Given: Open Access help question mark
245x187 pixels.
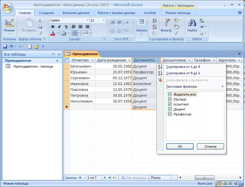Looking at the screenshot, I should tap(240, 12).
